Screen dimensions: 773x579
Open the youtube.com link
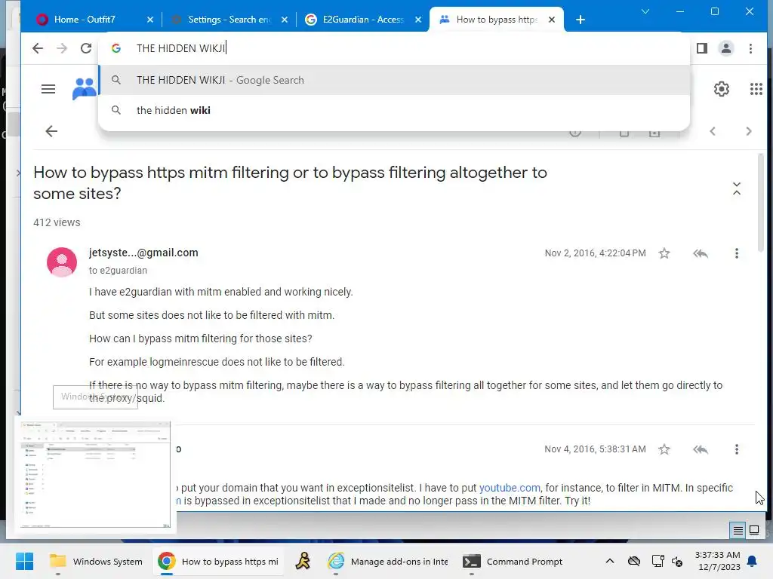510,488
